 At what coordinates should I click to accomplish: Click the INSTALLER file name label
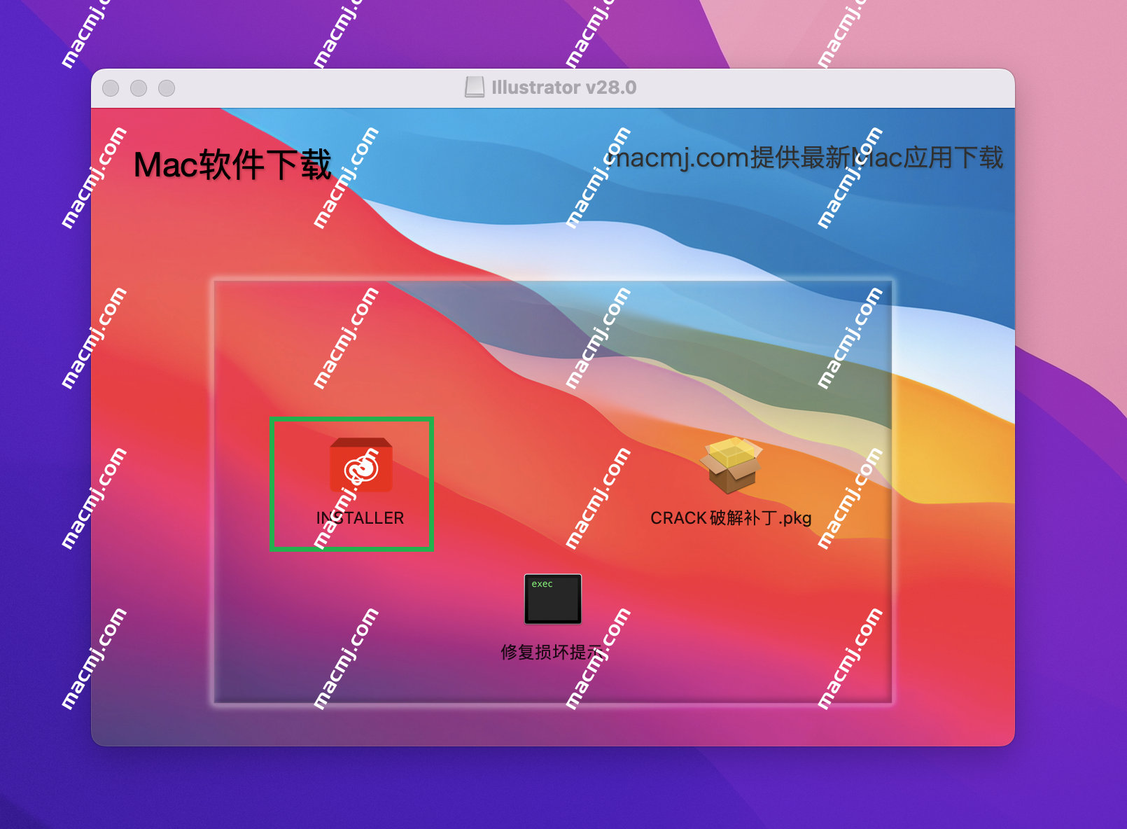coord(360,518)
